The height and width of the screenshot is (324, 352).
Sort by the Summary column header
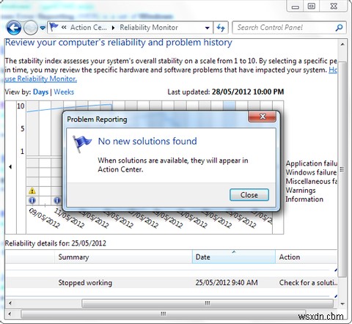tap(123, 257)
